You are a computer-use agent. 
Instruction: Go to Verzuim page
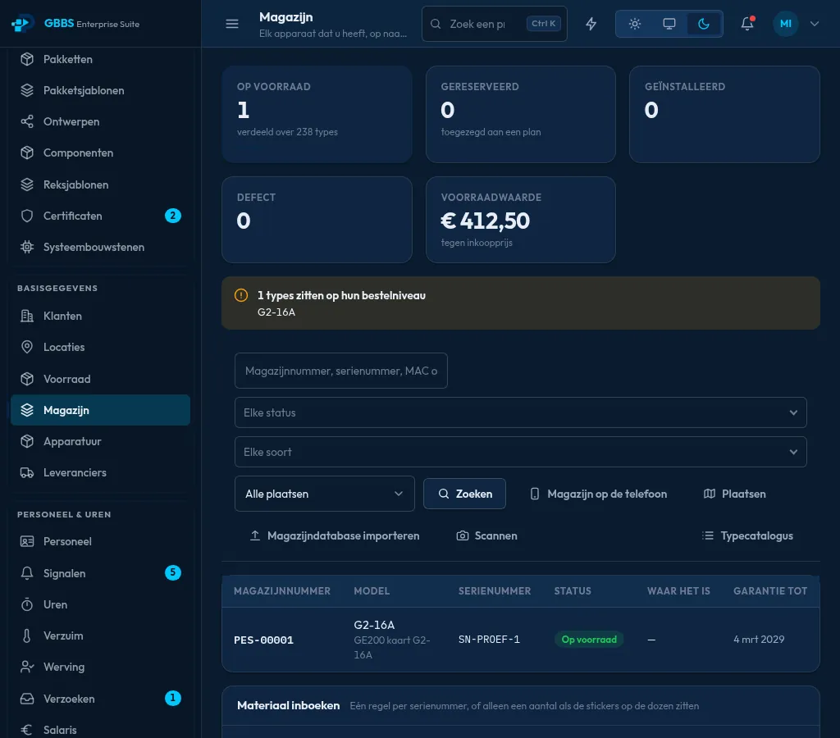tap(100, 635)
